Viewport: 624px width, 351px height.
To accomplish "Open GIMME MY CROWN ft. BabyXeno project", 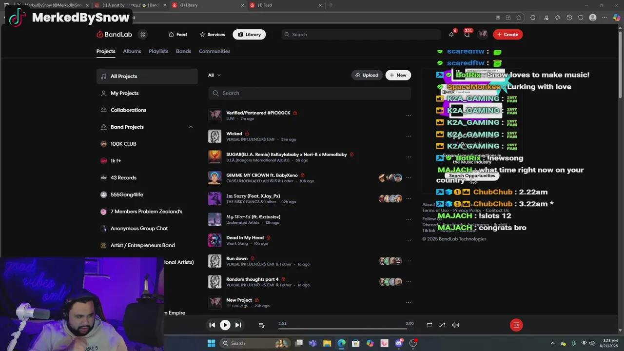I will coord(262,175).
